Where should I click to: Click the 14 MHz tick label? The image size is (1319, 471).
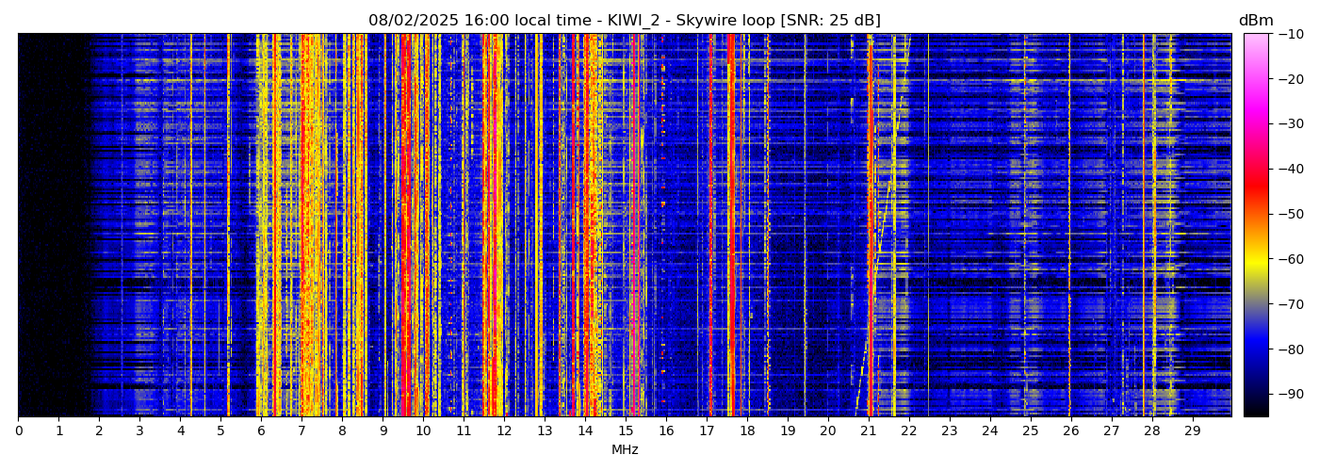(585, 431)
